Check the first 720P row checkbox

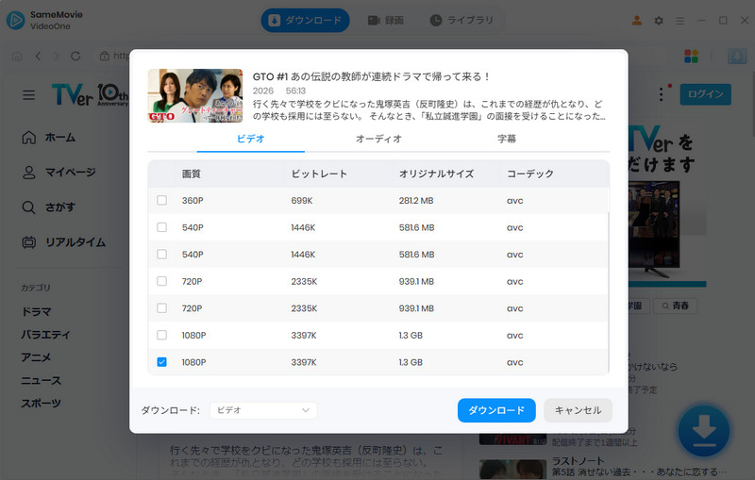pos(161,281)
